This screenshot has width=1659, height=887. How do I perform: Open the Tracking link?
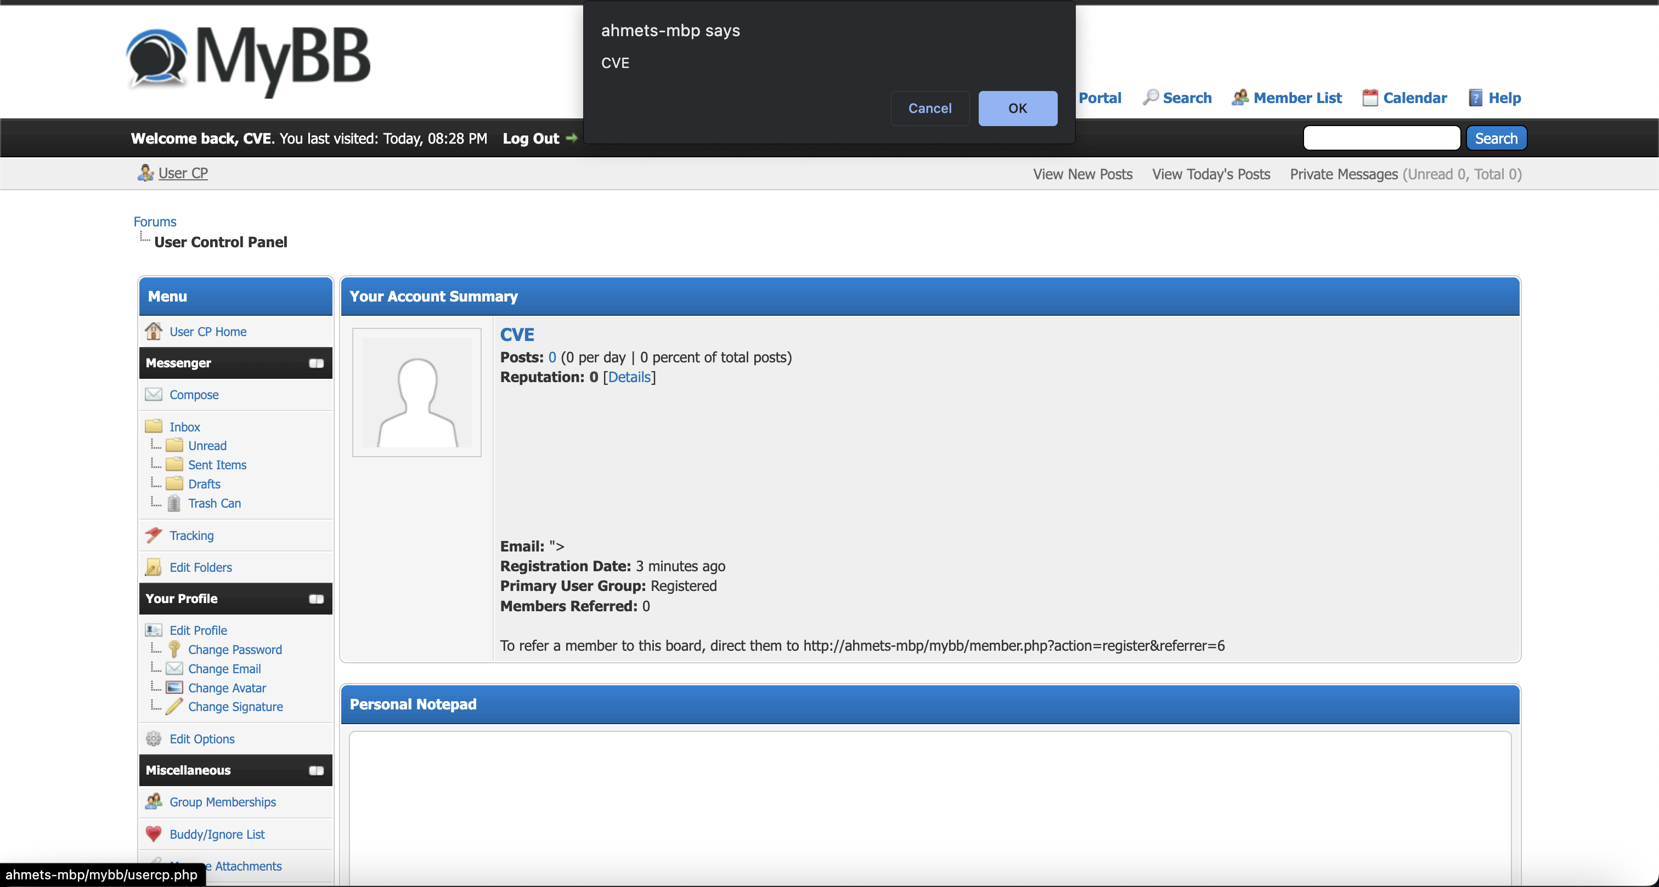(x=191, y=536)
